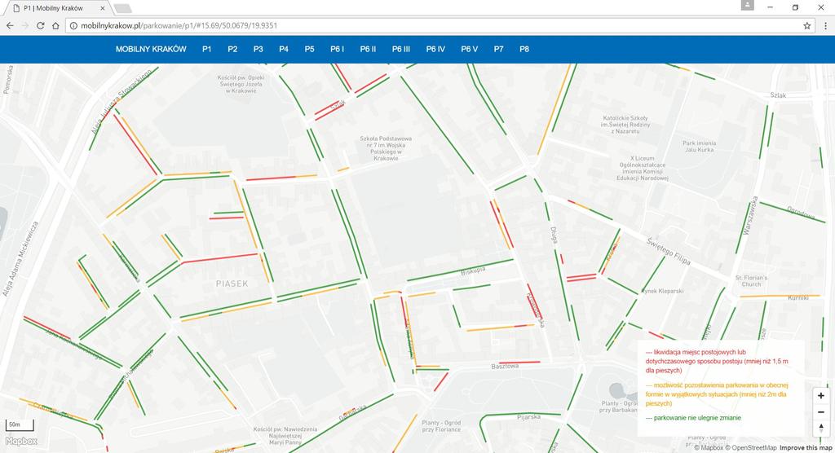
Task: Bookmark this page with the star icon
Action: [806, 25]
